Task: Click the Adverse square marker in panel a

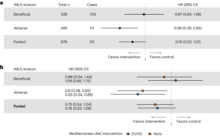Action: 120,28
